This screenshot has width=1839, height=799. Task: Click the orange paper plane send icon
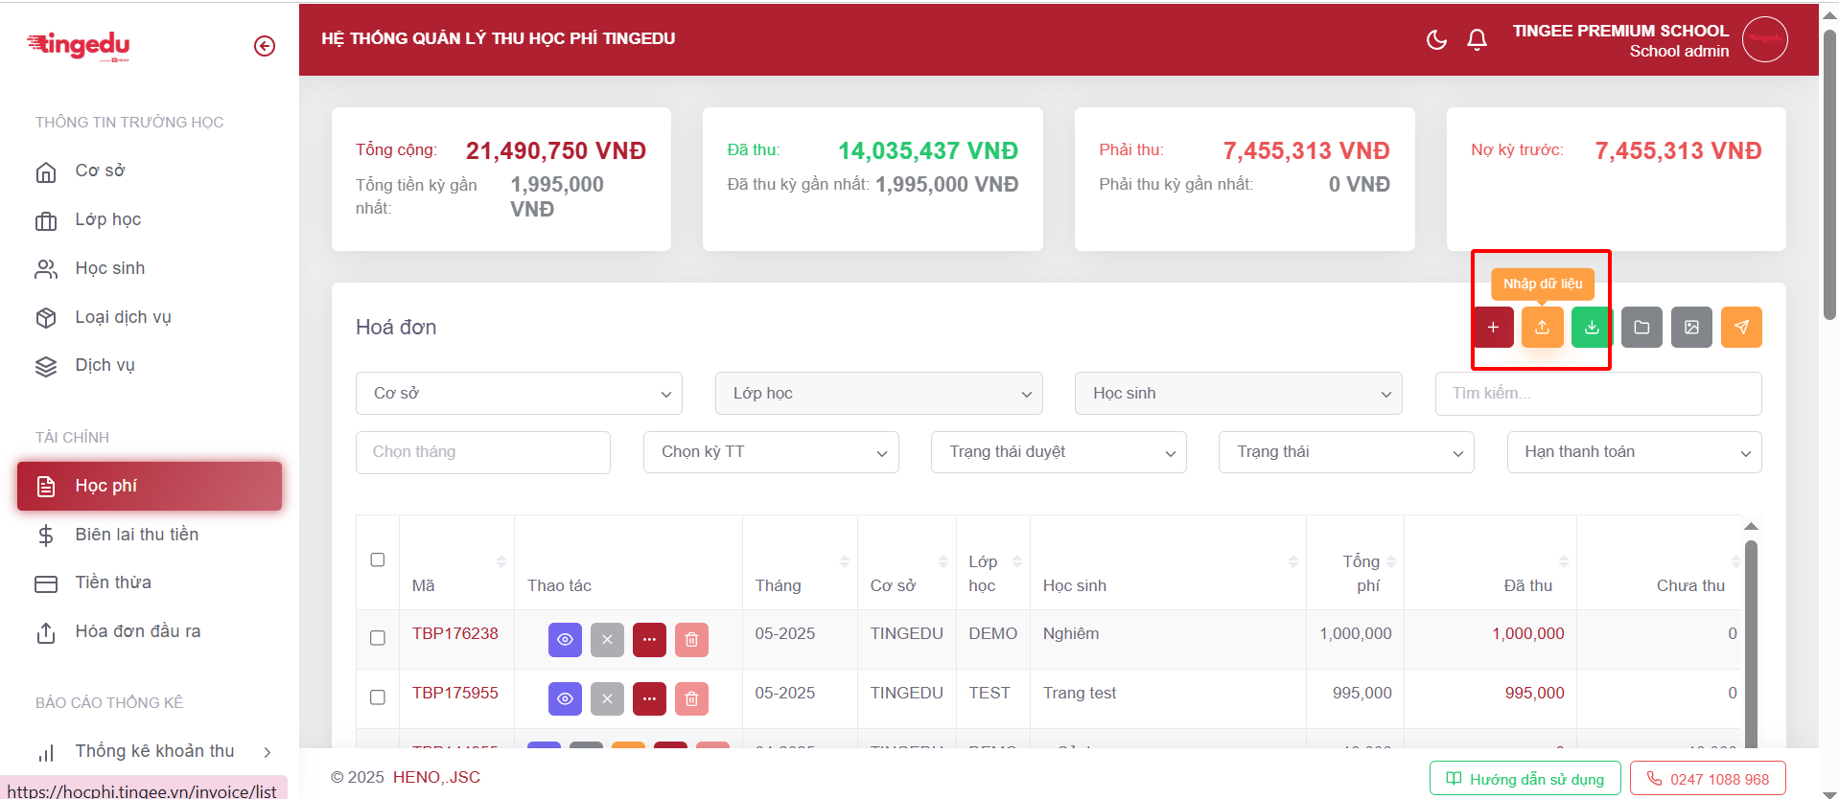pyautogui.click(x=1741, y=328)
